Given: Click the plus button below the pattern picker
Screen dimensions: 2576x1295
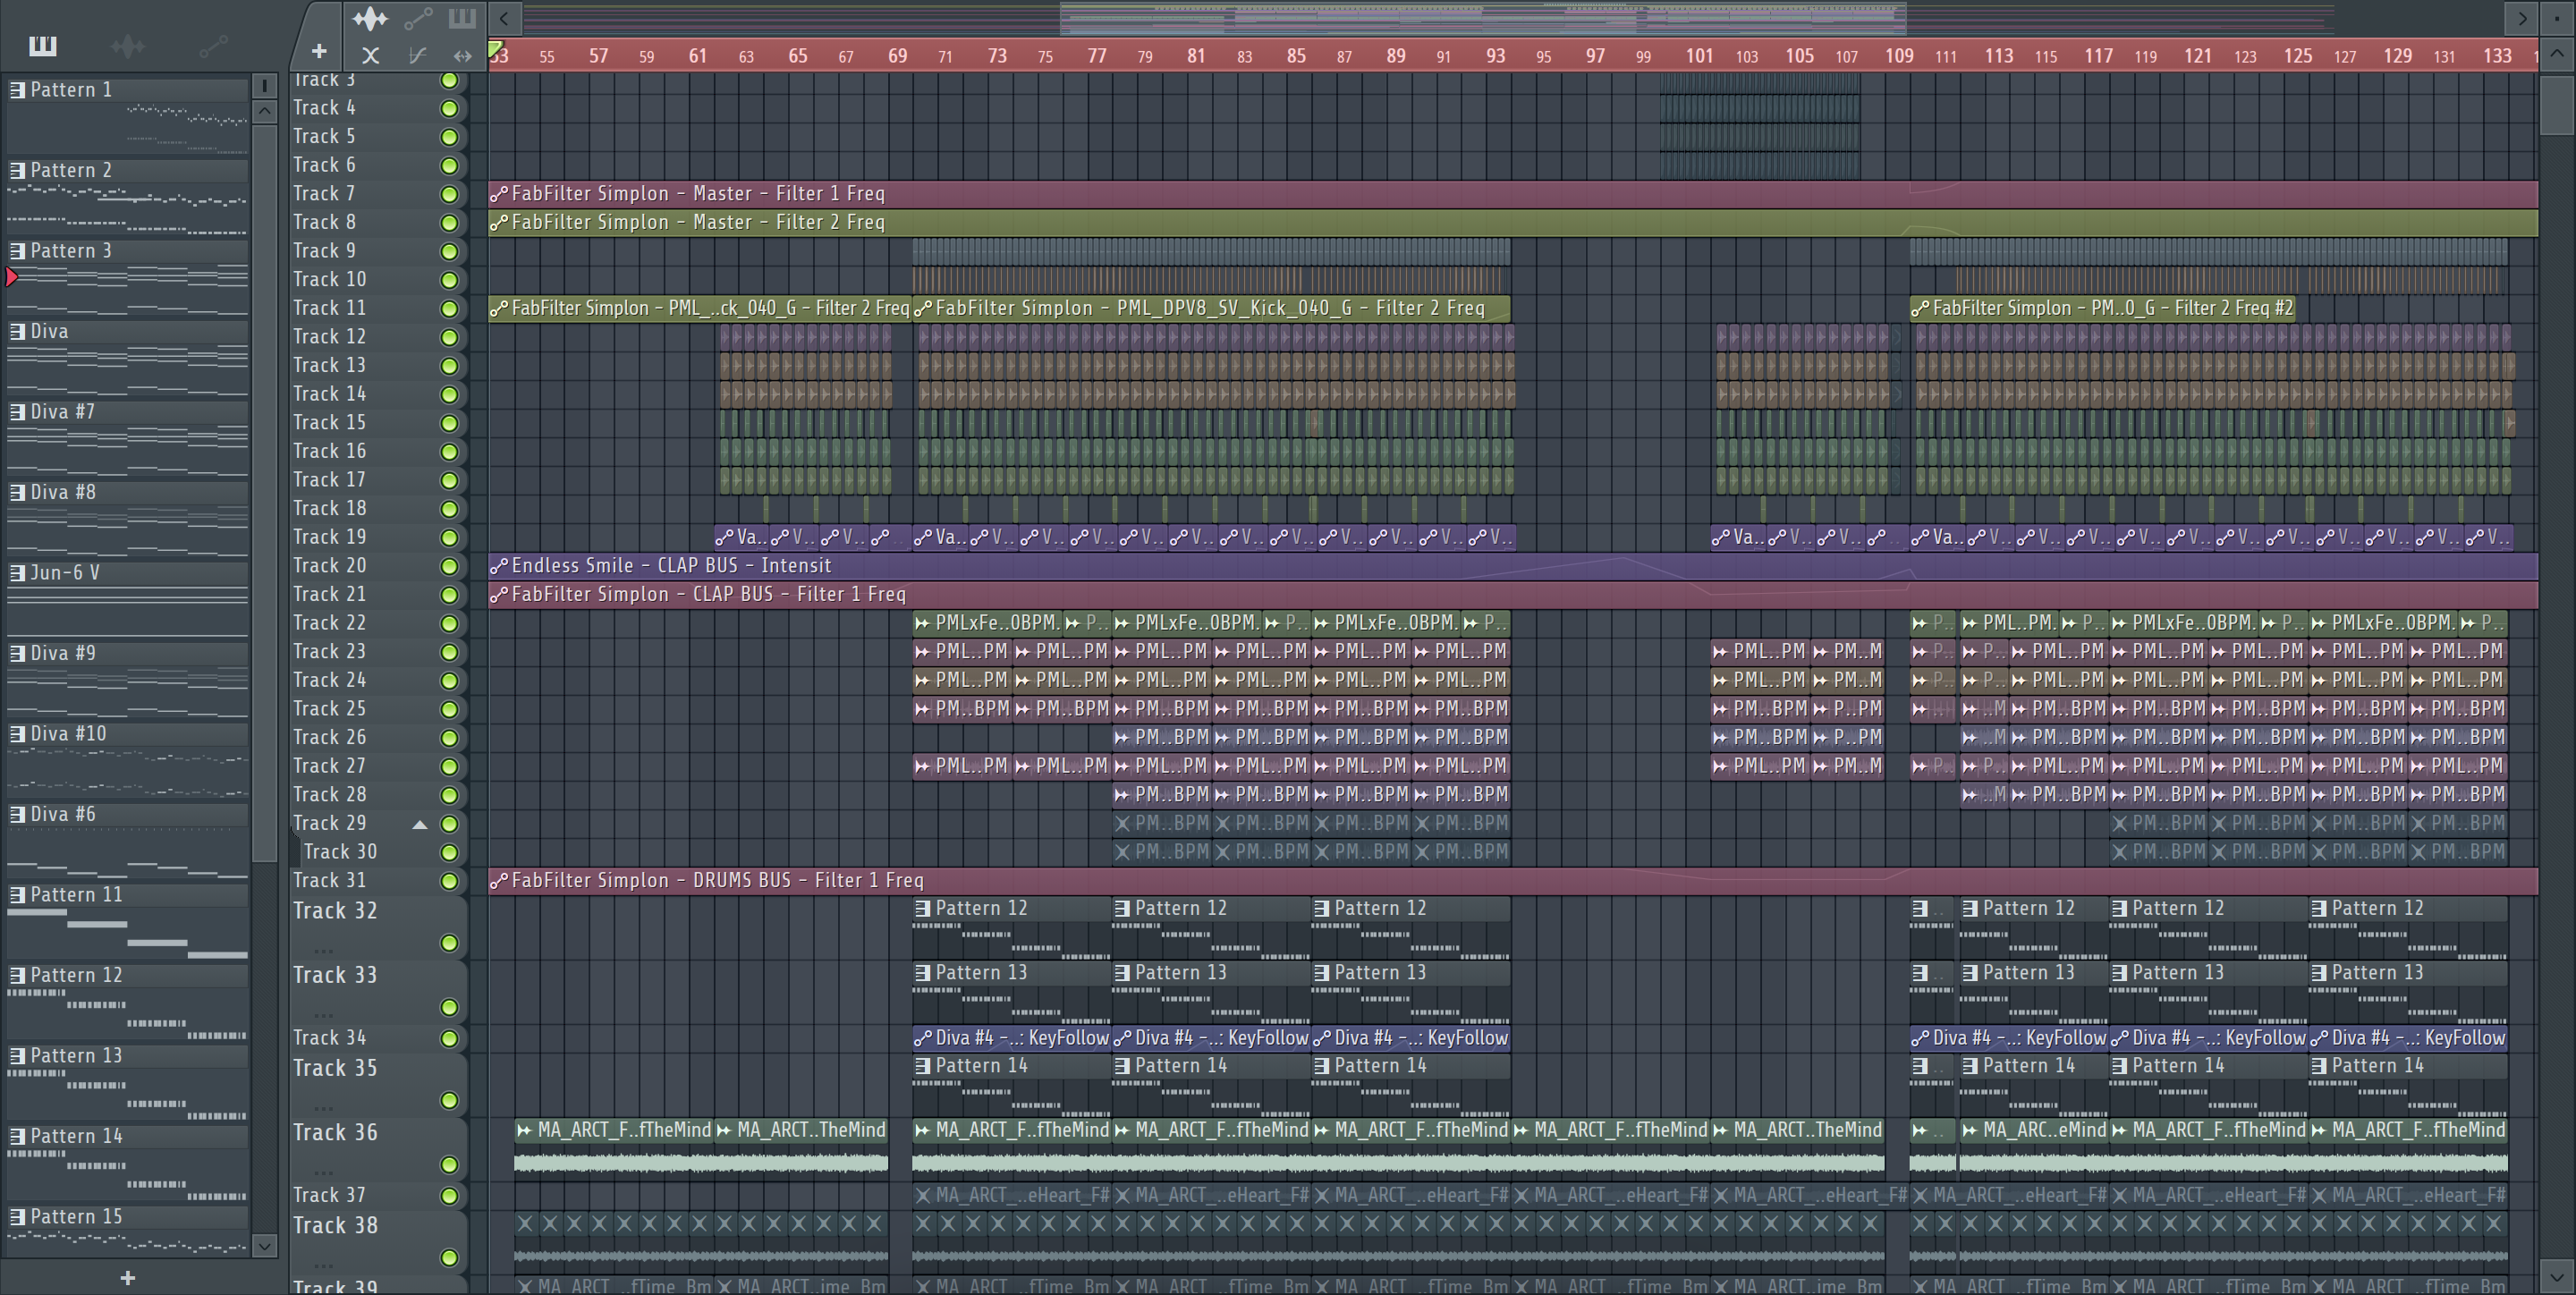Looking at the screenshot, I should pyautogui.click(x=127, y=1278).
